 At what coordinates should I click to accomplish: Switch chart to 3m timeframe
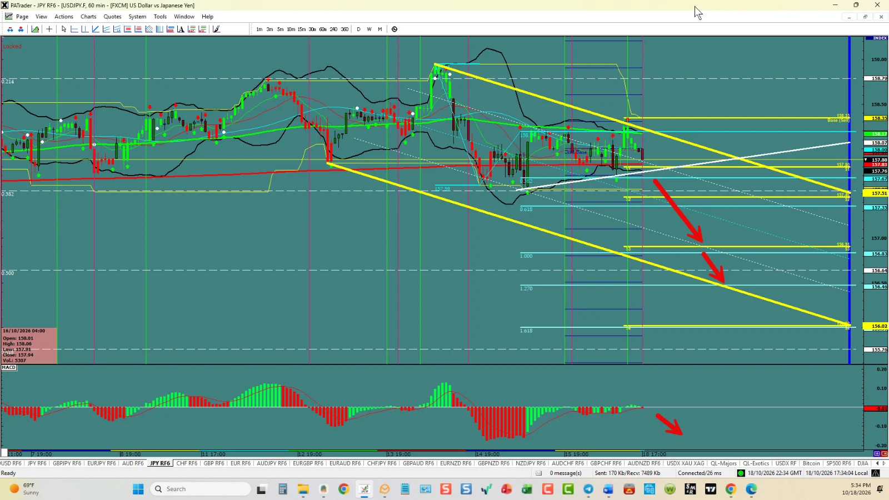(x=269, y=29)
